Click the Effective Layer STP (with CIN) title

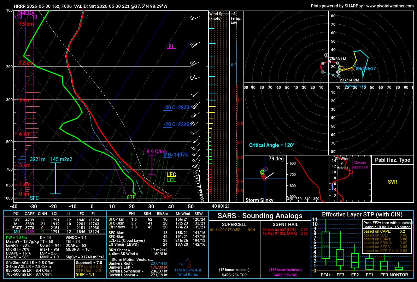click(x=362, y=215)
